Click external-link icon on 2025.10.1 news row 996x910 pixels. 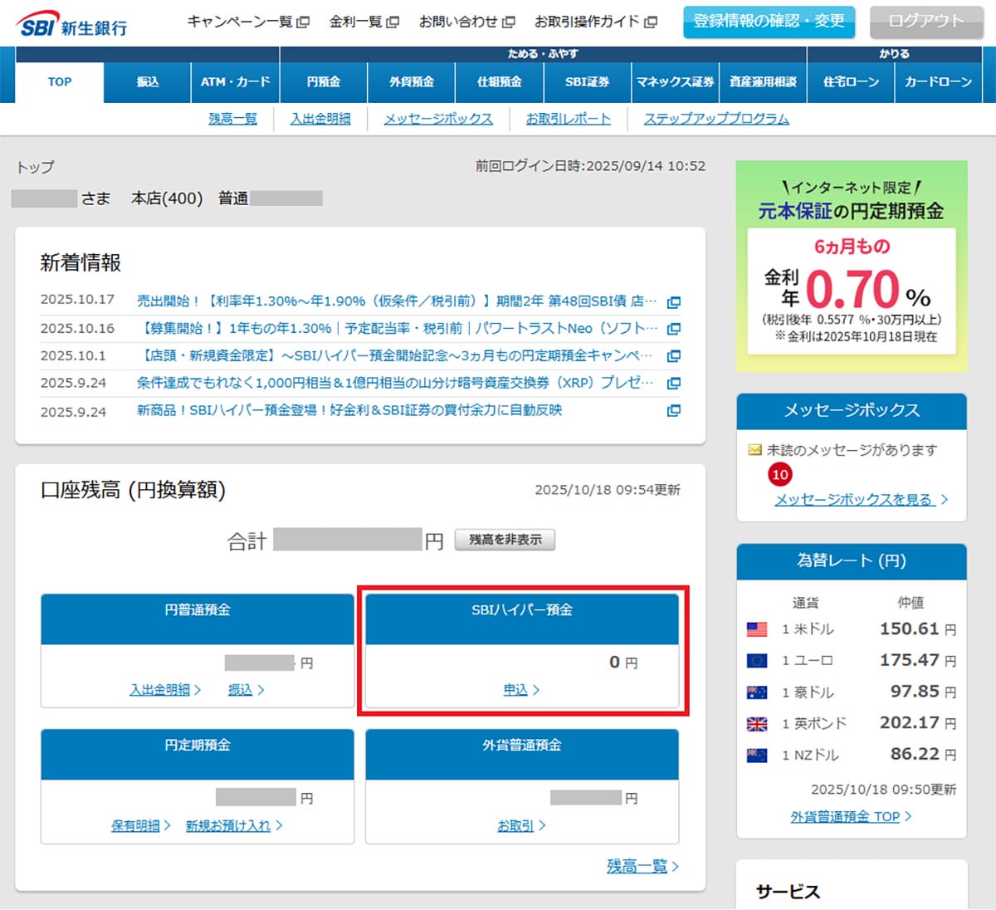[673, 356]
